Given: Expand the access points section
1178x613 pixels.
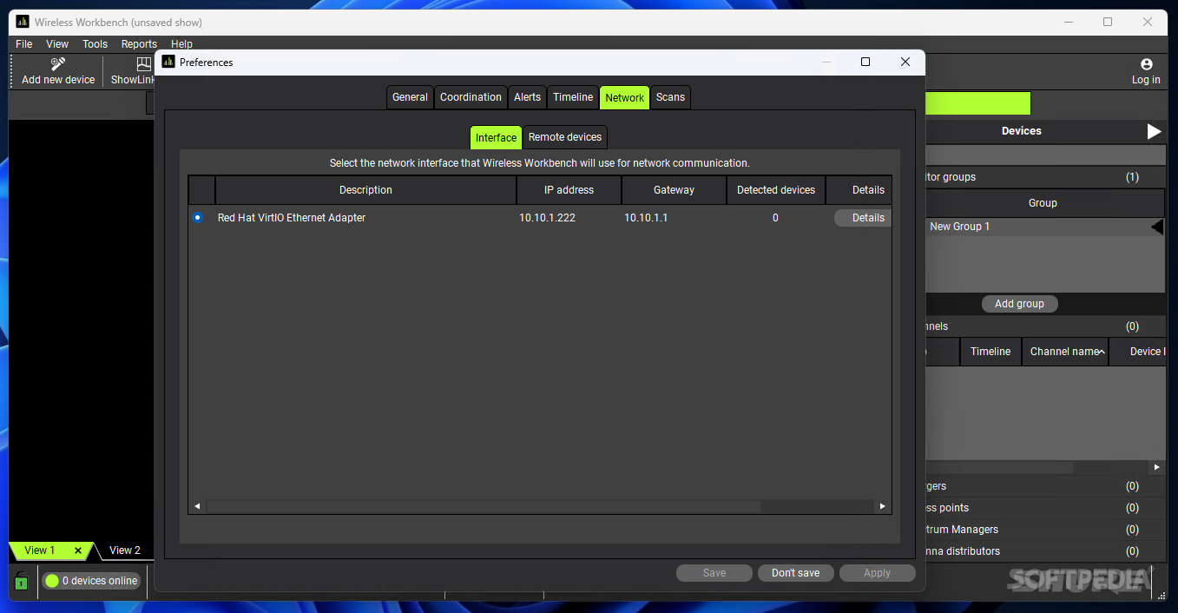Looking at the screenshot, I should click(x=1045, y=508).
